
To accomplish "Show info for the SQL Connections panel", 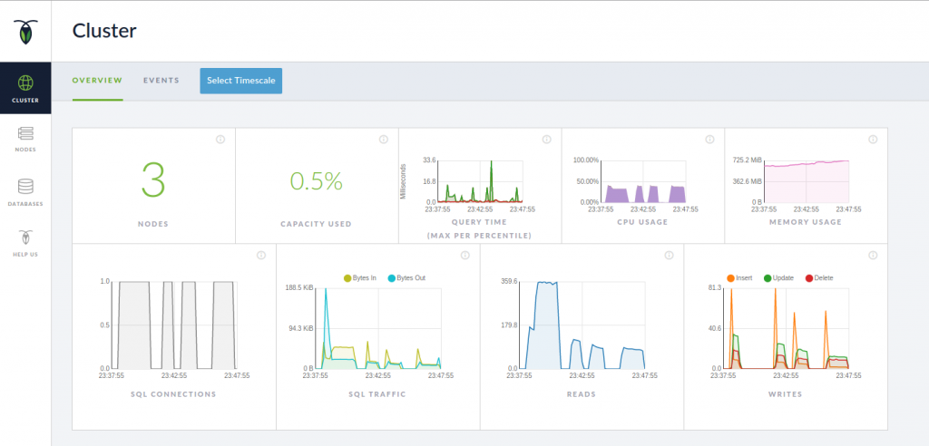I will (x=261, y=256).
